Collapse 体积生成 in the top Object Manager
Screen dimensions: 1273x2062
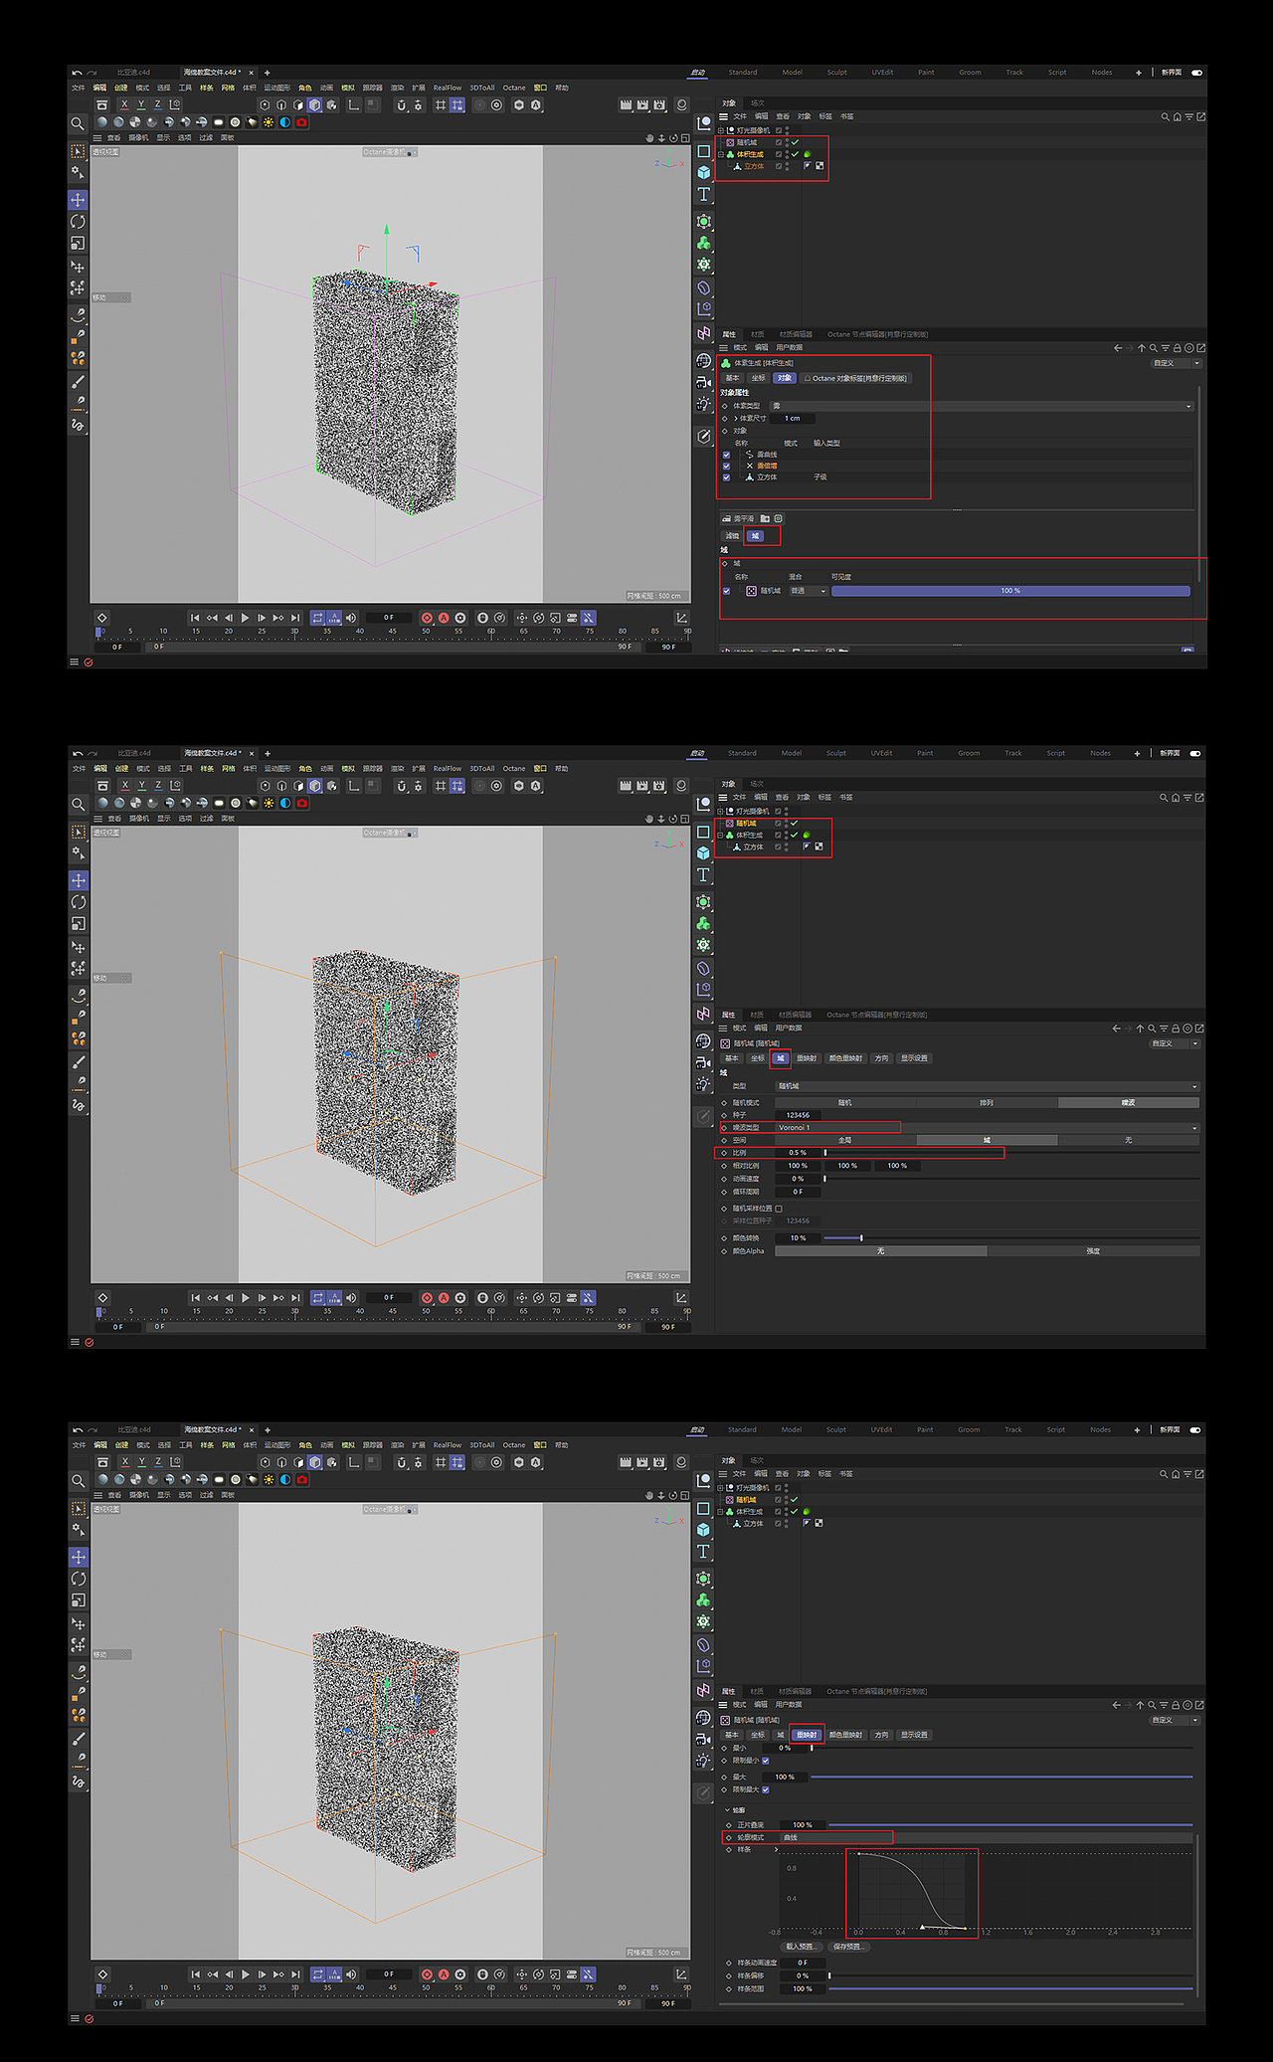pos(721,154)
